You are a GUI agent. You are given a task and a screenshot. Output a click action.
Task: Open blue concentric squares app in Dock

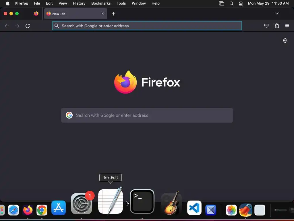coord(210,210)
